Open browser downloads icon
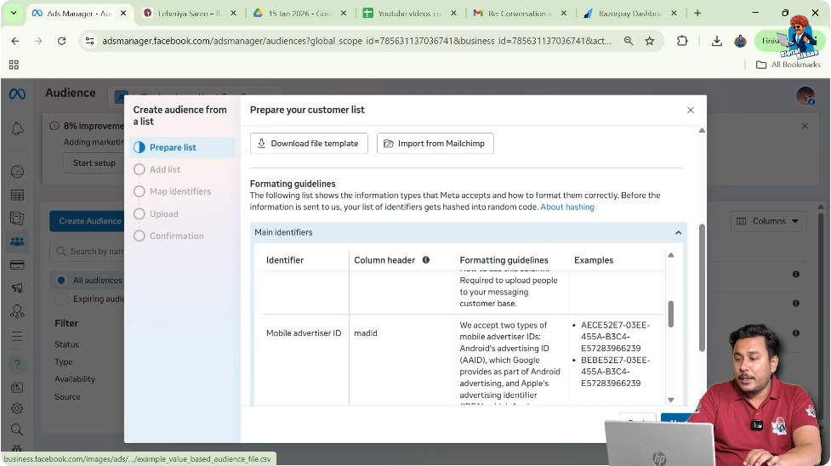 [716, 41]
